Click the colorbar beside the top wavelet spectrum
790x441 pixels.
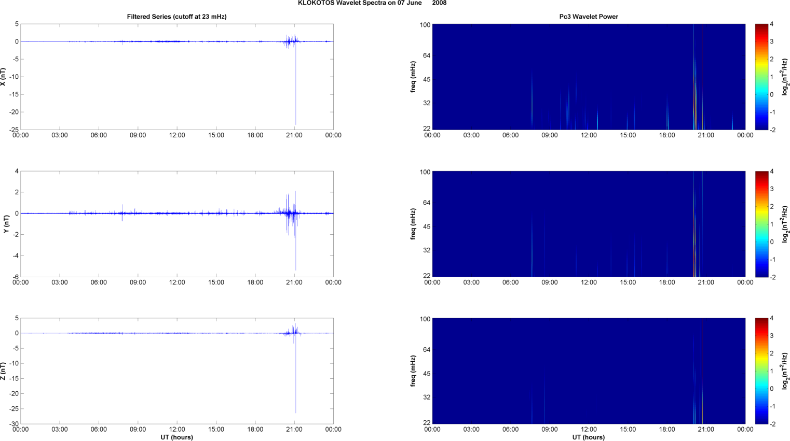(x=761, y=77)
